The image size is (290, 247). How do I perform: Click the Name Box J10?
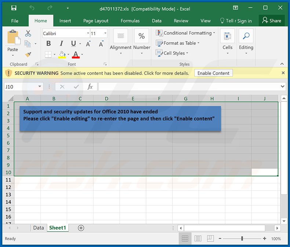[21, 87]
